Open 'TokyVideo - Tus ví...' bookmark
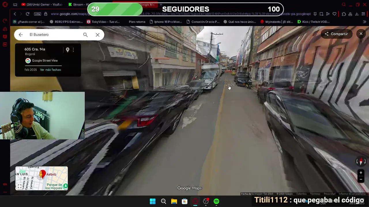Image resolution: width=369 pixels, height=207 pixels. [103, 22]
